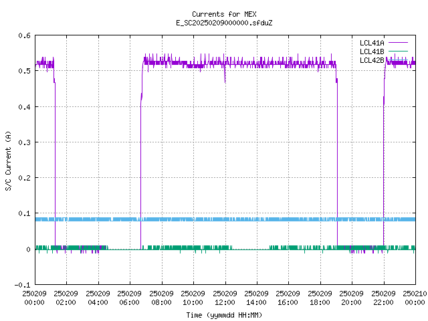Click the 250209 18:00 x-axis tick label
Viewport: 428px width, 321px height.
[320, 298]
